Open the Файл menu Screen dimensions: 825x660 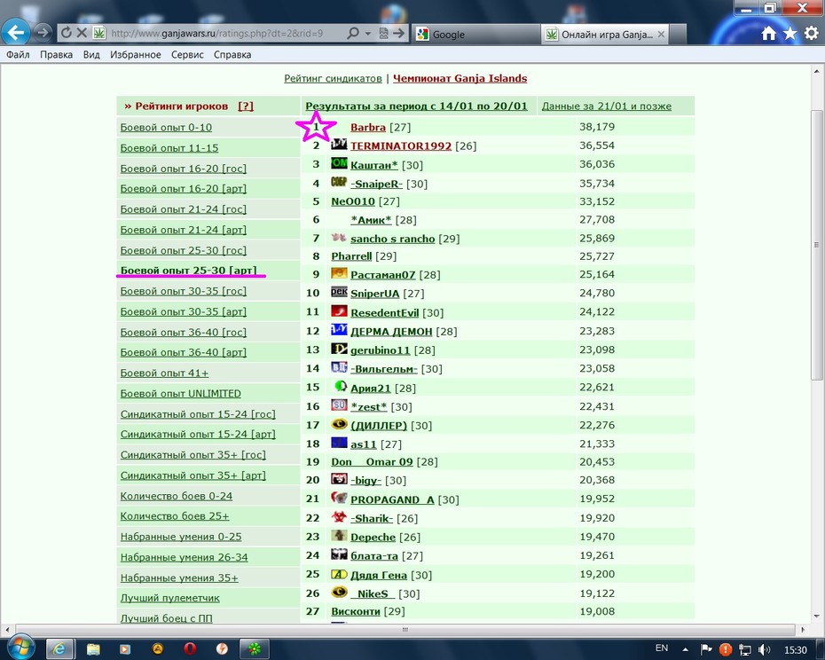(18, 55)
